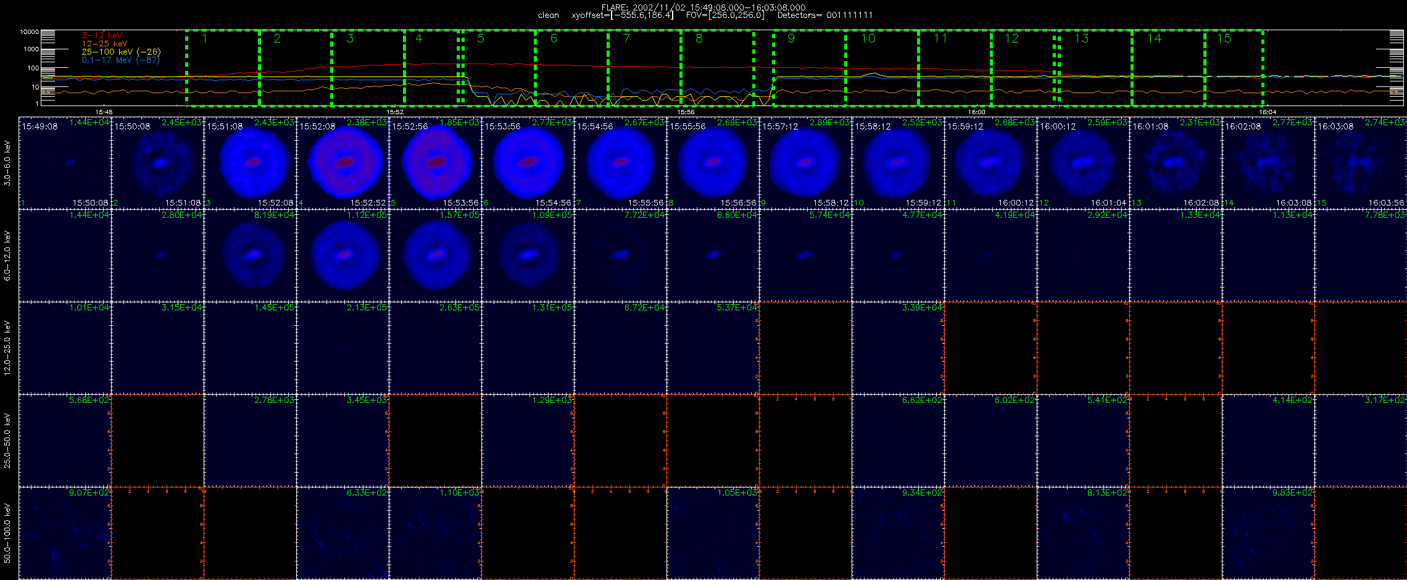
Task: Click the xyoffset=[-555.6,186.4] label
Action: click(x=622, y=15)
